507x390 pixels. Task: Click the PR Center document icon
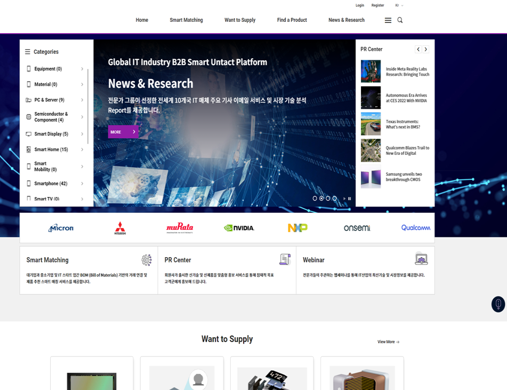click(x=285, y=259)
